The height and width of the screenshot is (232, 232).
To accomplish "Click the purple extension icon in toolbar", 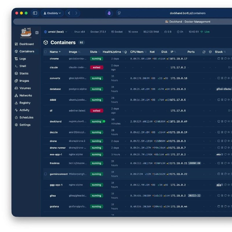I will (x=109, y=13).
